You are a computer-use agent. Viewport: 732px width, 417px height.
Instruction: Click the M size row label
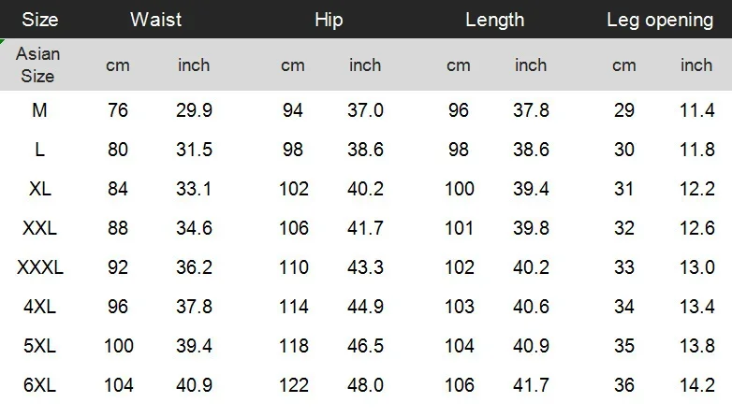(x=39, y=110)
